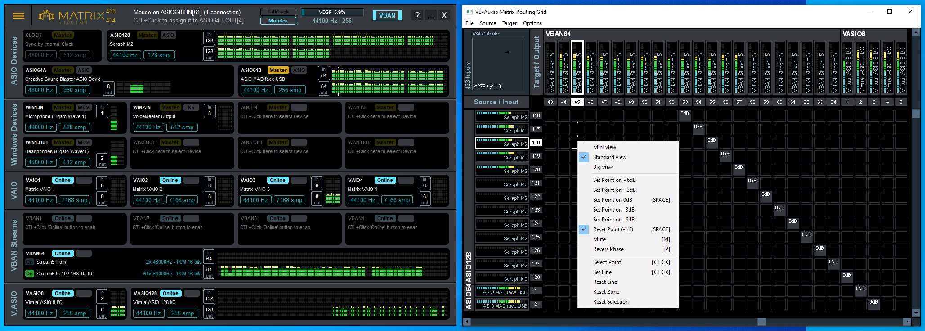925x331 pixels.
Task: Click the 0dB routing point on row 120
Action: 739,169
